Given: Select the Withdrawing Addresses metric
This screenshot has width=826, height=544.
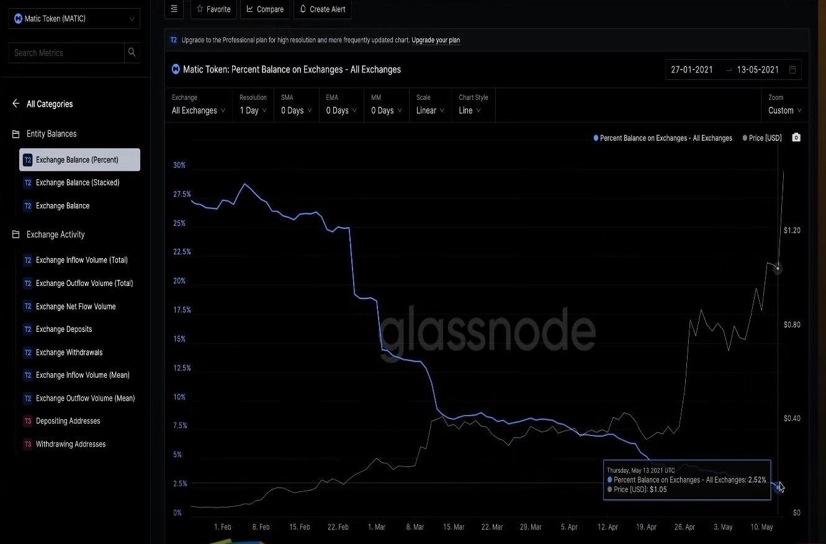Looking at the screenshot, I should click(x=71, y=444).
